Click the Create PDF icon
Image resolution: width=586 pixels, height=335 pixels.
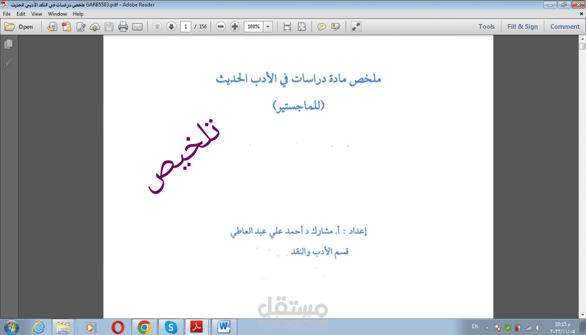[66, 27]
